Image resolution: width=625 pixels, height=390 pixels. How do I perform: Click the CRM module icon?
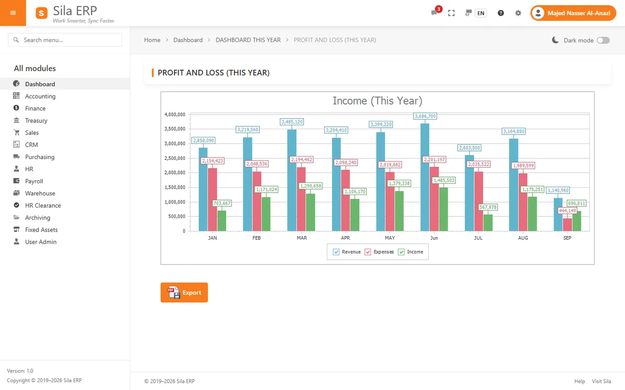[16, 145]
